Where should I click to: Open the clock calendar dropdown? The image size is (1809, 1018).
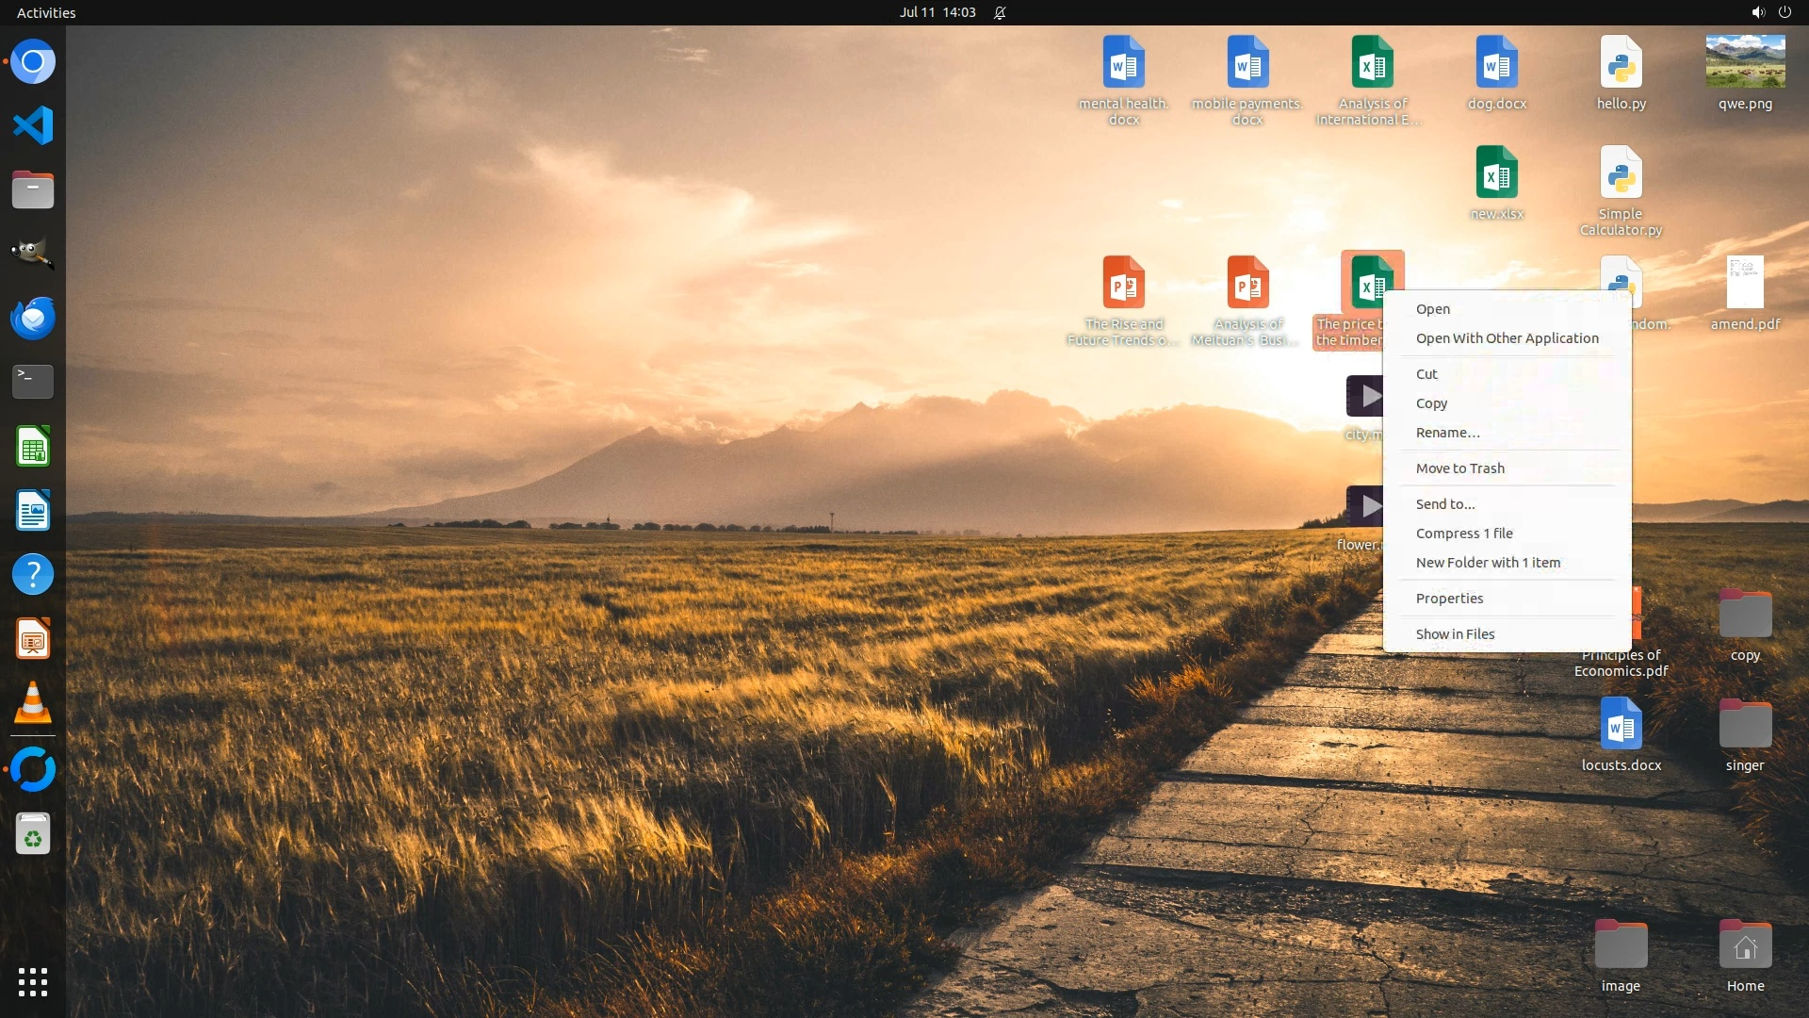coord(937,12)
